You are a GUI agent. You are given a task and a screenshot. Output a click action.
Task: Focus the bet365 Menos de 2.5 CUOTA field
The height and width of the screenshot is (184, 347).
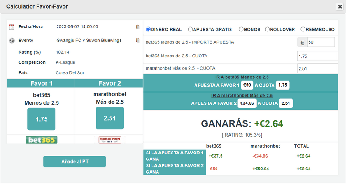pos(318,56)
